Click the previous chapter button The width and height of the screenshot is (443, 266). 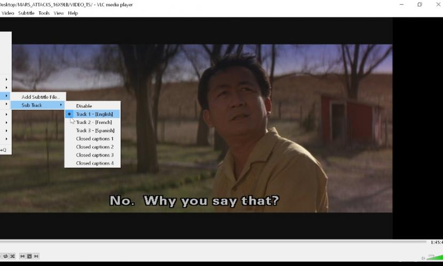[22, 256]
